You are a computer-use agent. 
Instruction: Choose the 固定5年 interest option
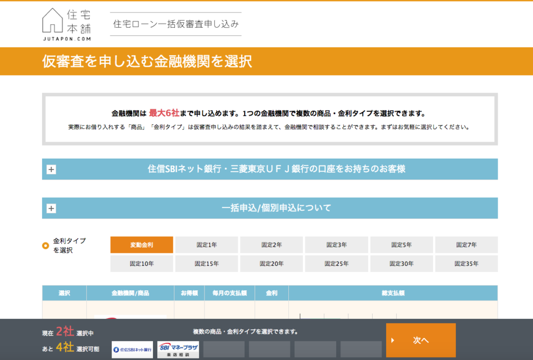pyautogui.click(x=401, y=245)
